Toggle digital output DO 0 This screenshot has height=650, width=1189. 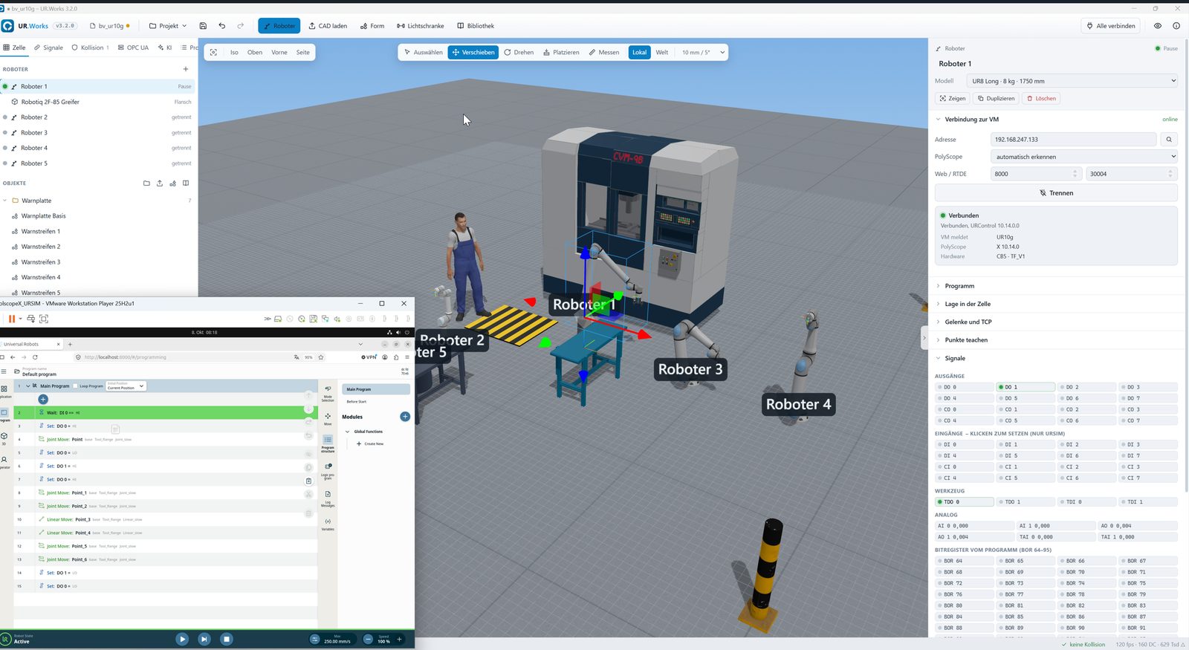tap(964, 387)
